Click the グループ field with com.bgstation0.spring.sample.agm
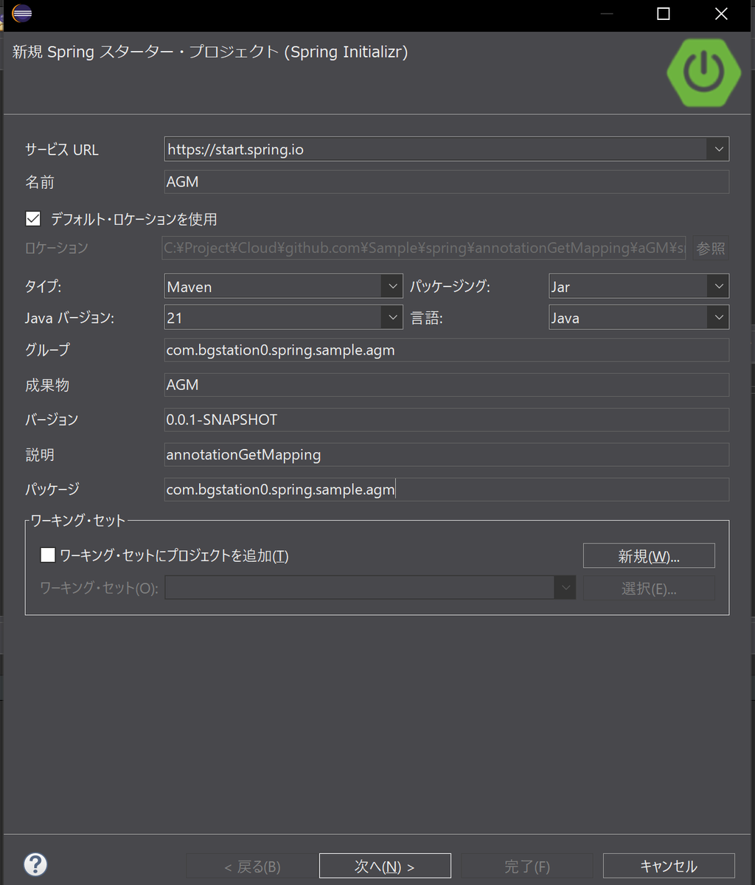Image resolution: width=755 pixels, height=885 pixels. pos(447,350)
